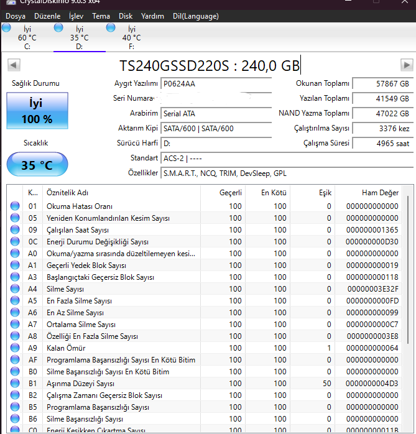Click the features field S.M.A.R.T., NCQ, TRIM
Image resolution: width=416 pixels, height=434 pixels.
[x=287, y=173]
